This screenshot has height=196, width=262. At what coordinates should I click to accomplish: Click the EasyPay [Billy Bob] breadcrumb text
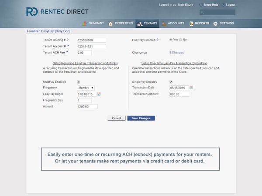point(55,31)
